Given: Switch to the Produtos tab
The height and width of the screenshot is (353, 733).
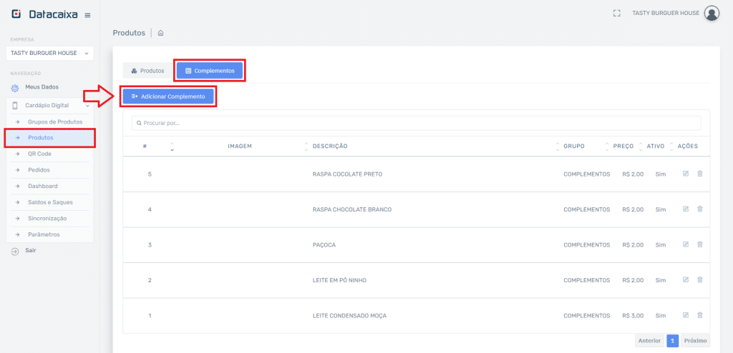Looking at the screenshot, I should click(x=147, y=71).
